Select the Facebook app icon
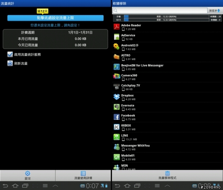223x190 pixels. [117, 117]
